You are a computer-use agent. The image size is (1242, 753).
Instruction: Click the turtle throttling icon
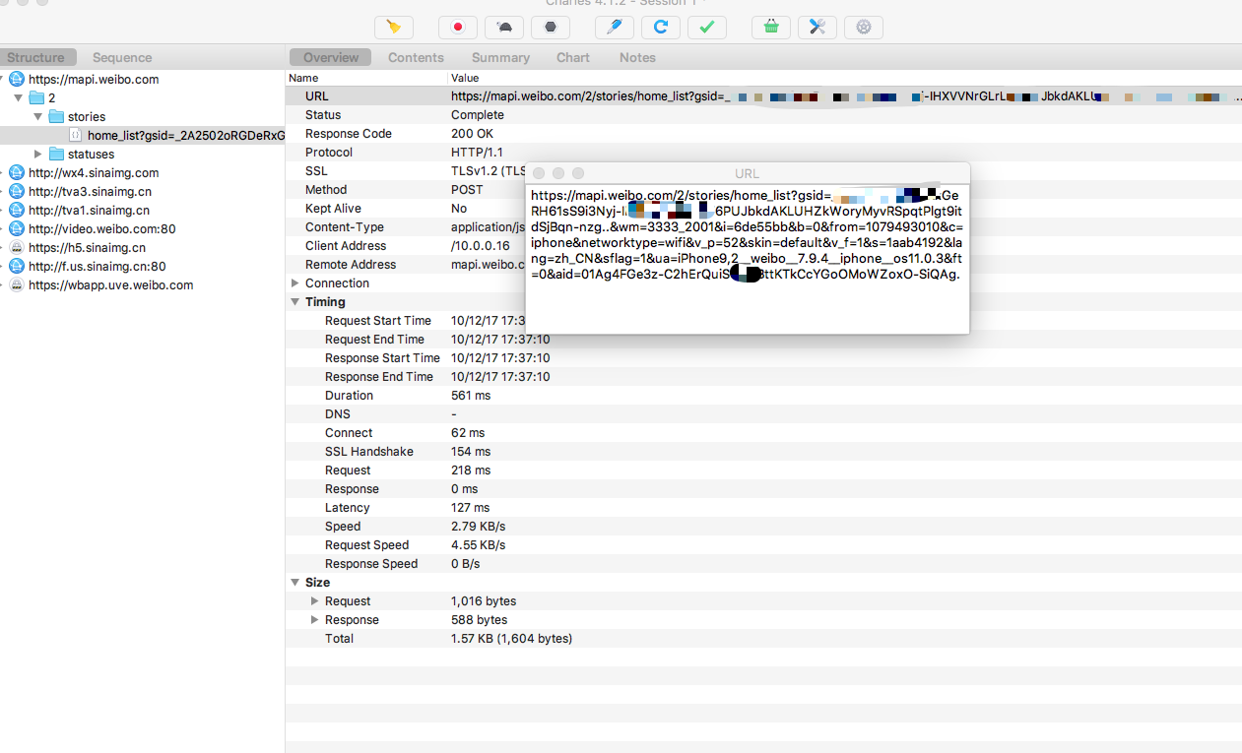point(505,28)
